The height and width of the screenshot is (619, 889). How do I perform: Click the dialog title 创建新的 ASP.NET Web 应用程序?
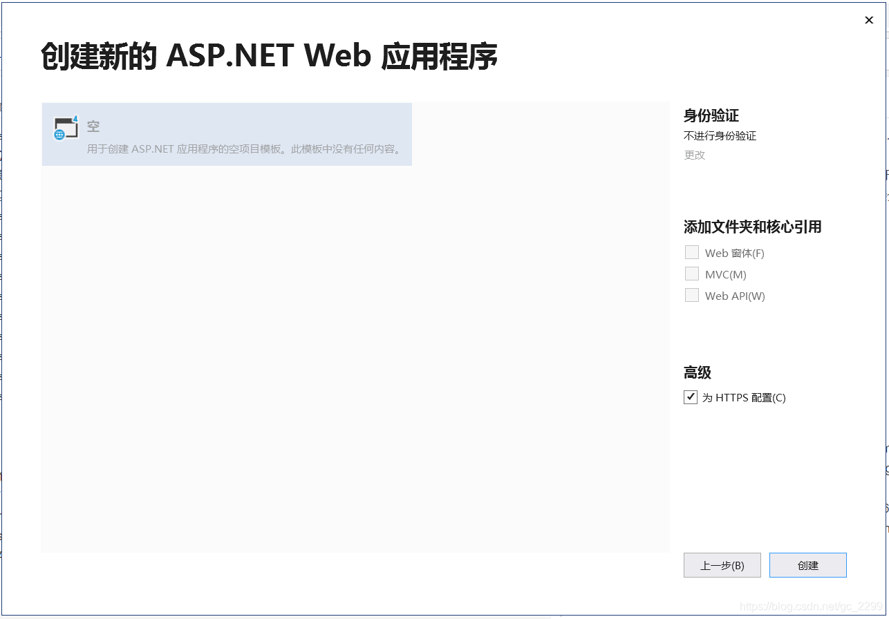point(270,57)
